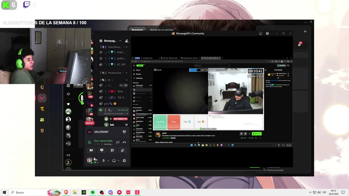
Task: Open Spotify from the taskbar
Action: click(93, 192)
